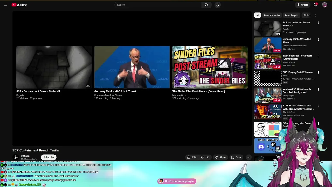
Task: Click the Create button
Action: coord(302,5)
